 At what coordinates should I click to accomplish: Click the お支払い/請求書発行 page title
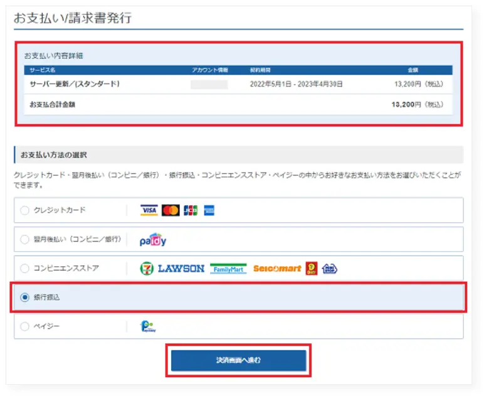tap(73, 18)
